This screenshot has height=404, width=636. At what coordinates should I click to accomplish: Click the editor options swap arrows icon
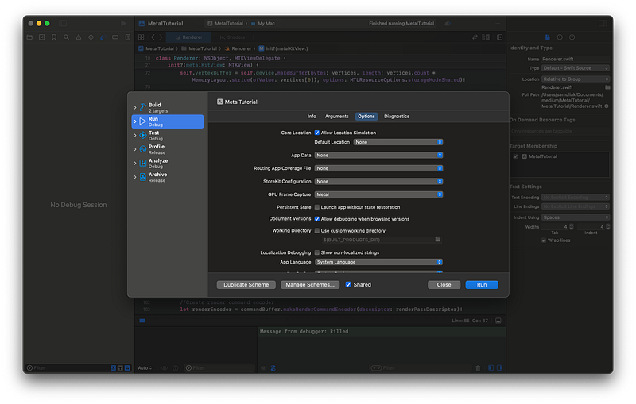click(x=475, y=37)
